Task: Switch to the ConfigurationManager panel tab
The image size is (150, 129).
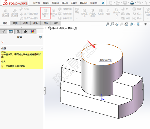Action: [18, 32]
